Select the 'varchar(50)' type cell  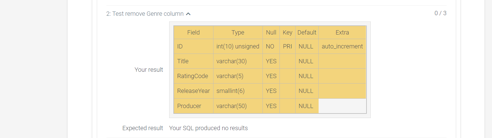tap(238, 106)
